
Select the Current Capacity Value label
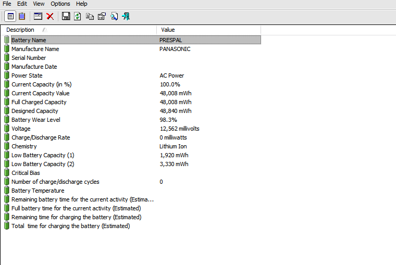pos(41,93)
